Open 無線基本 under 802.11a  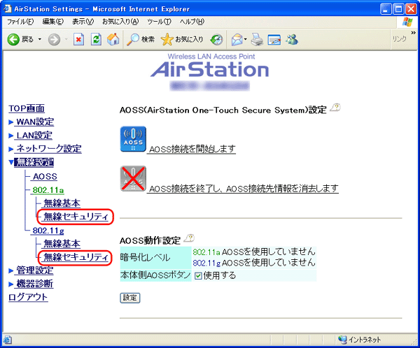[x=62, y=203]
